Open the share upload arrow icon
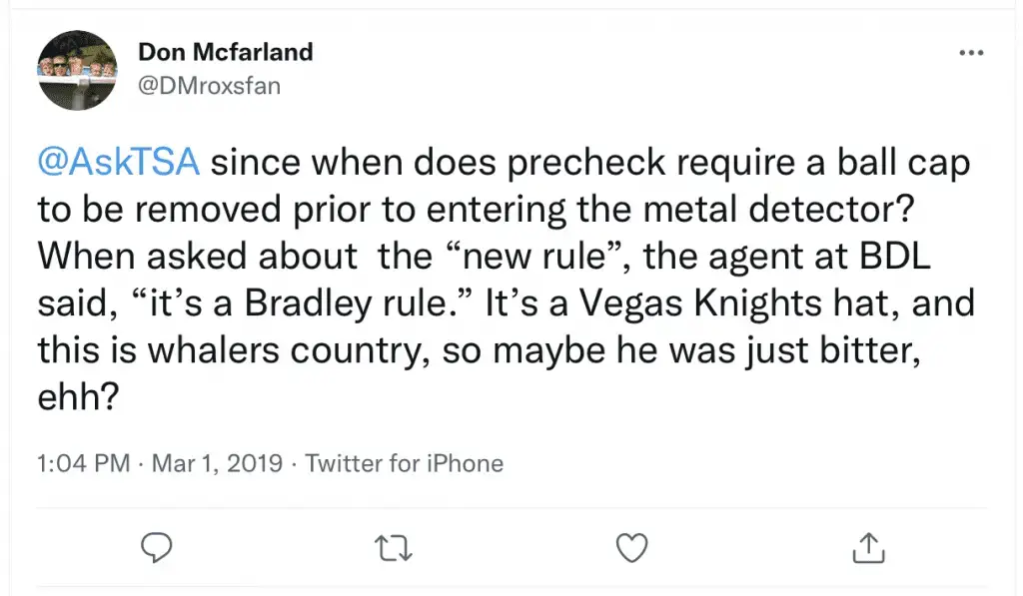1023x596 pixels. point(868,547)
